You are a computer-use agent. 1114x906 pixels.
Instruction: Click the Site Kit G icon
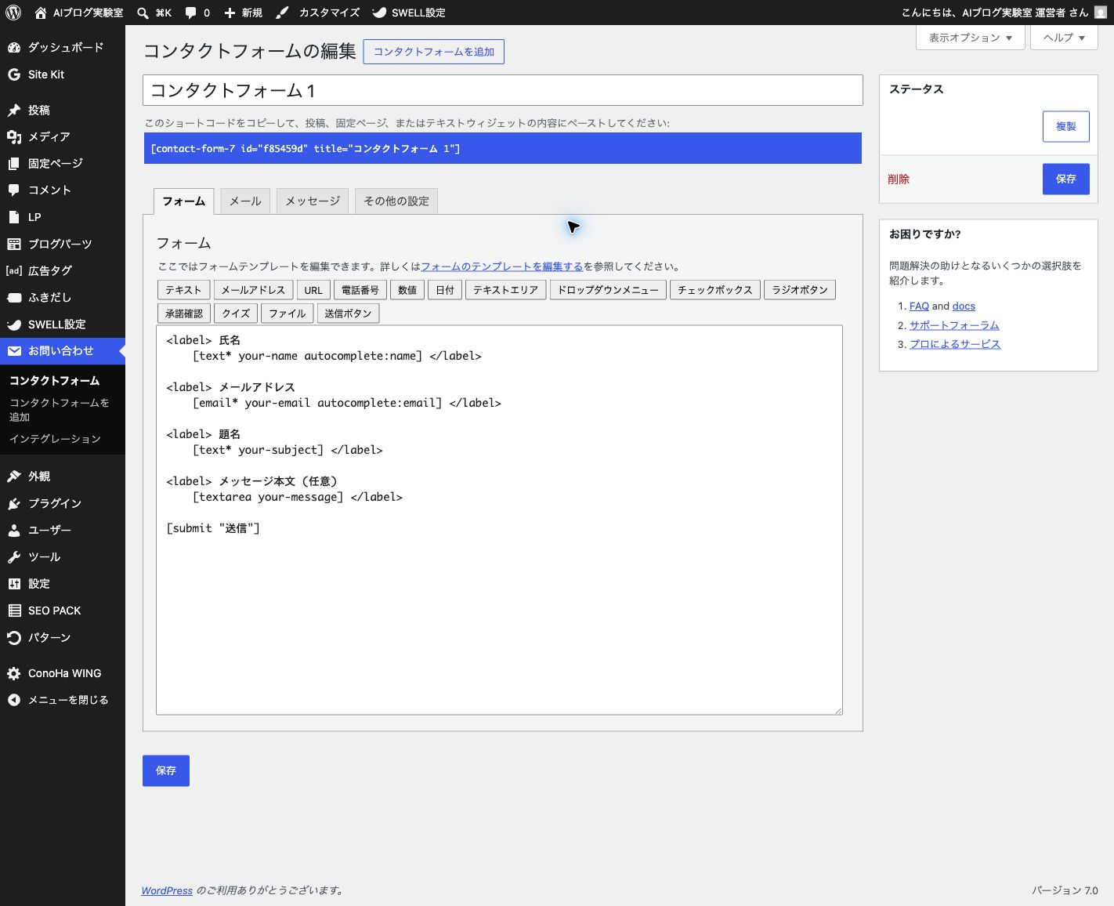coord(14,74)
